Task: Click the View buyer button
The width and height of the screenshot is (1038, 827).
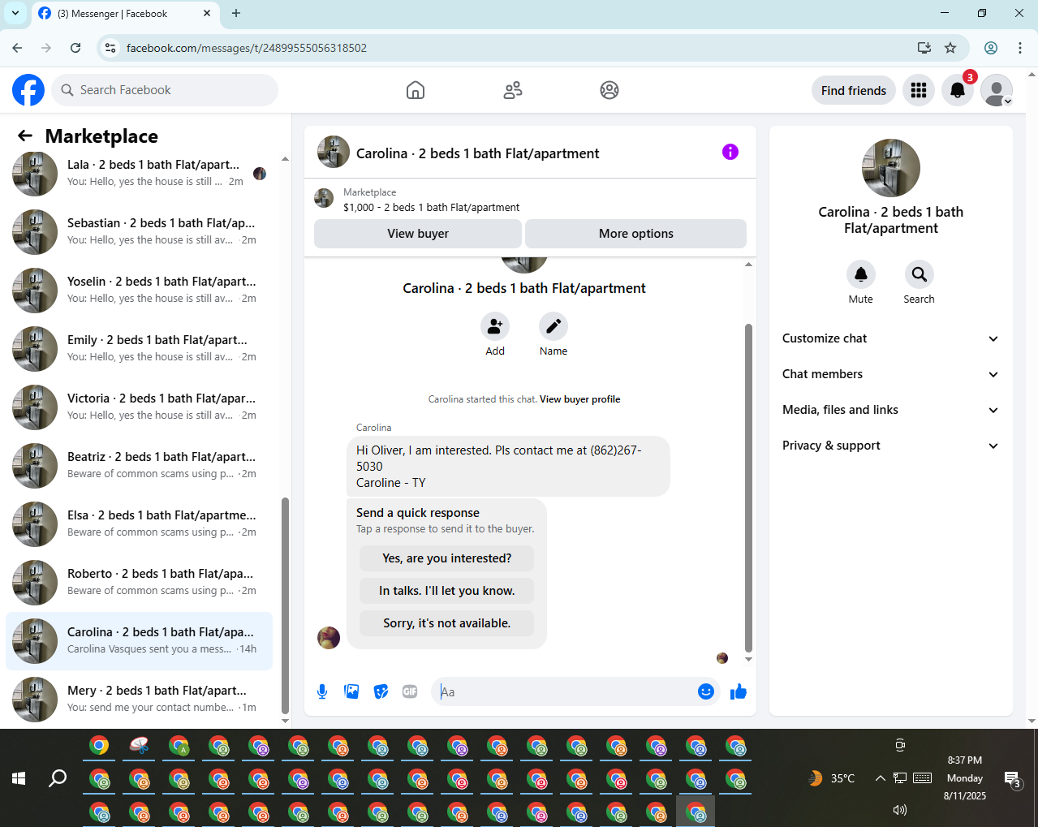Action: tap(418, 234)
